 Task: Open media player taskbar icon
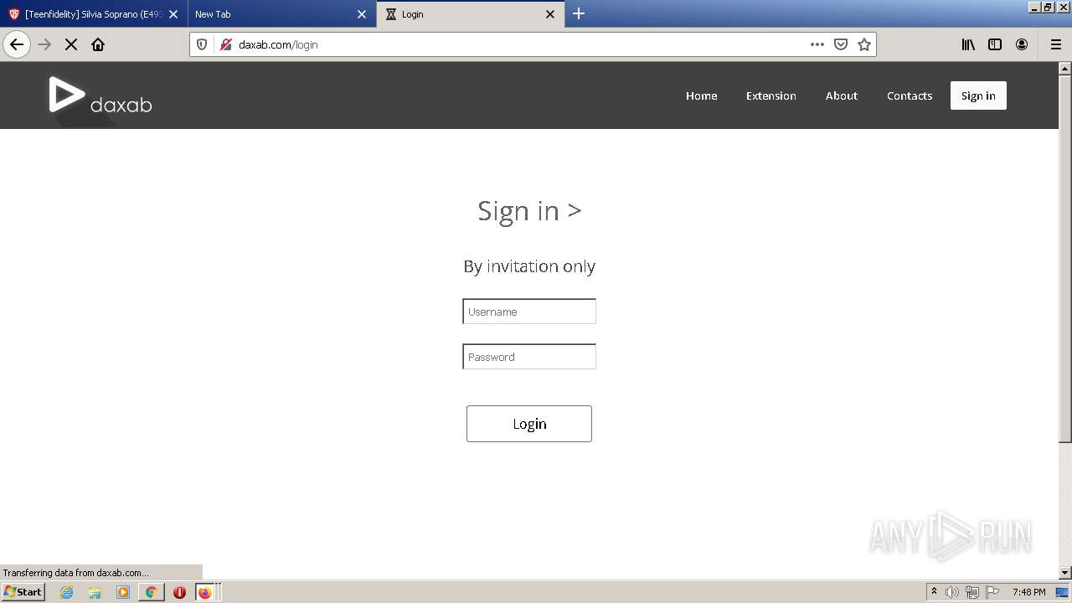123,592
